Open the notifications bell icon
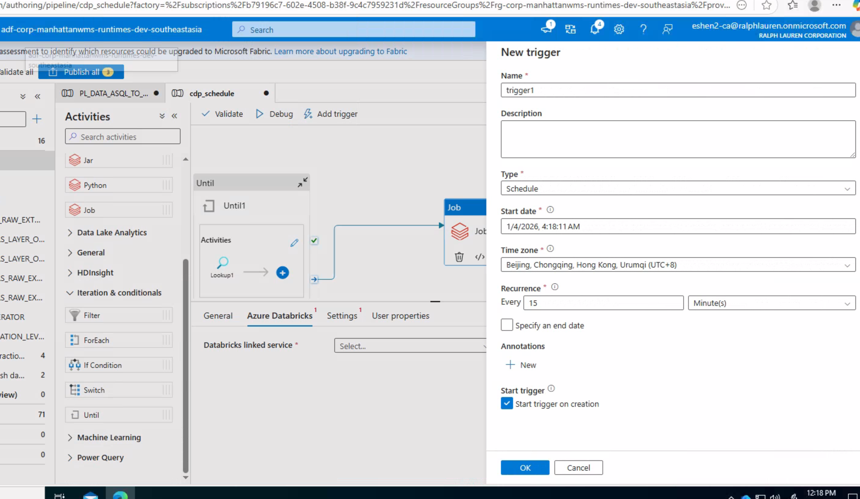 (595, 29)
